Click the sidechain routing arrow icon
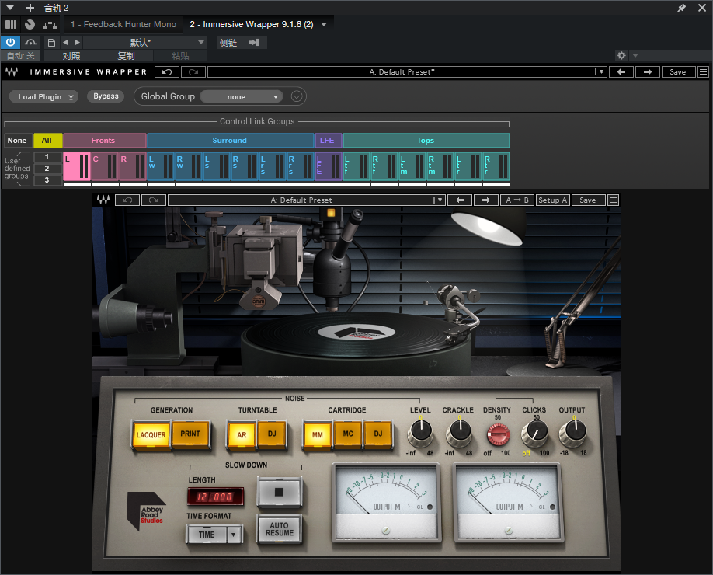Viewport: 713px width, 575px height. [254, 42]
